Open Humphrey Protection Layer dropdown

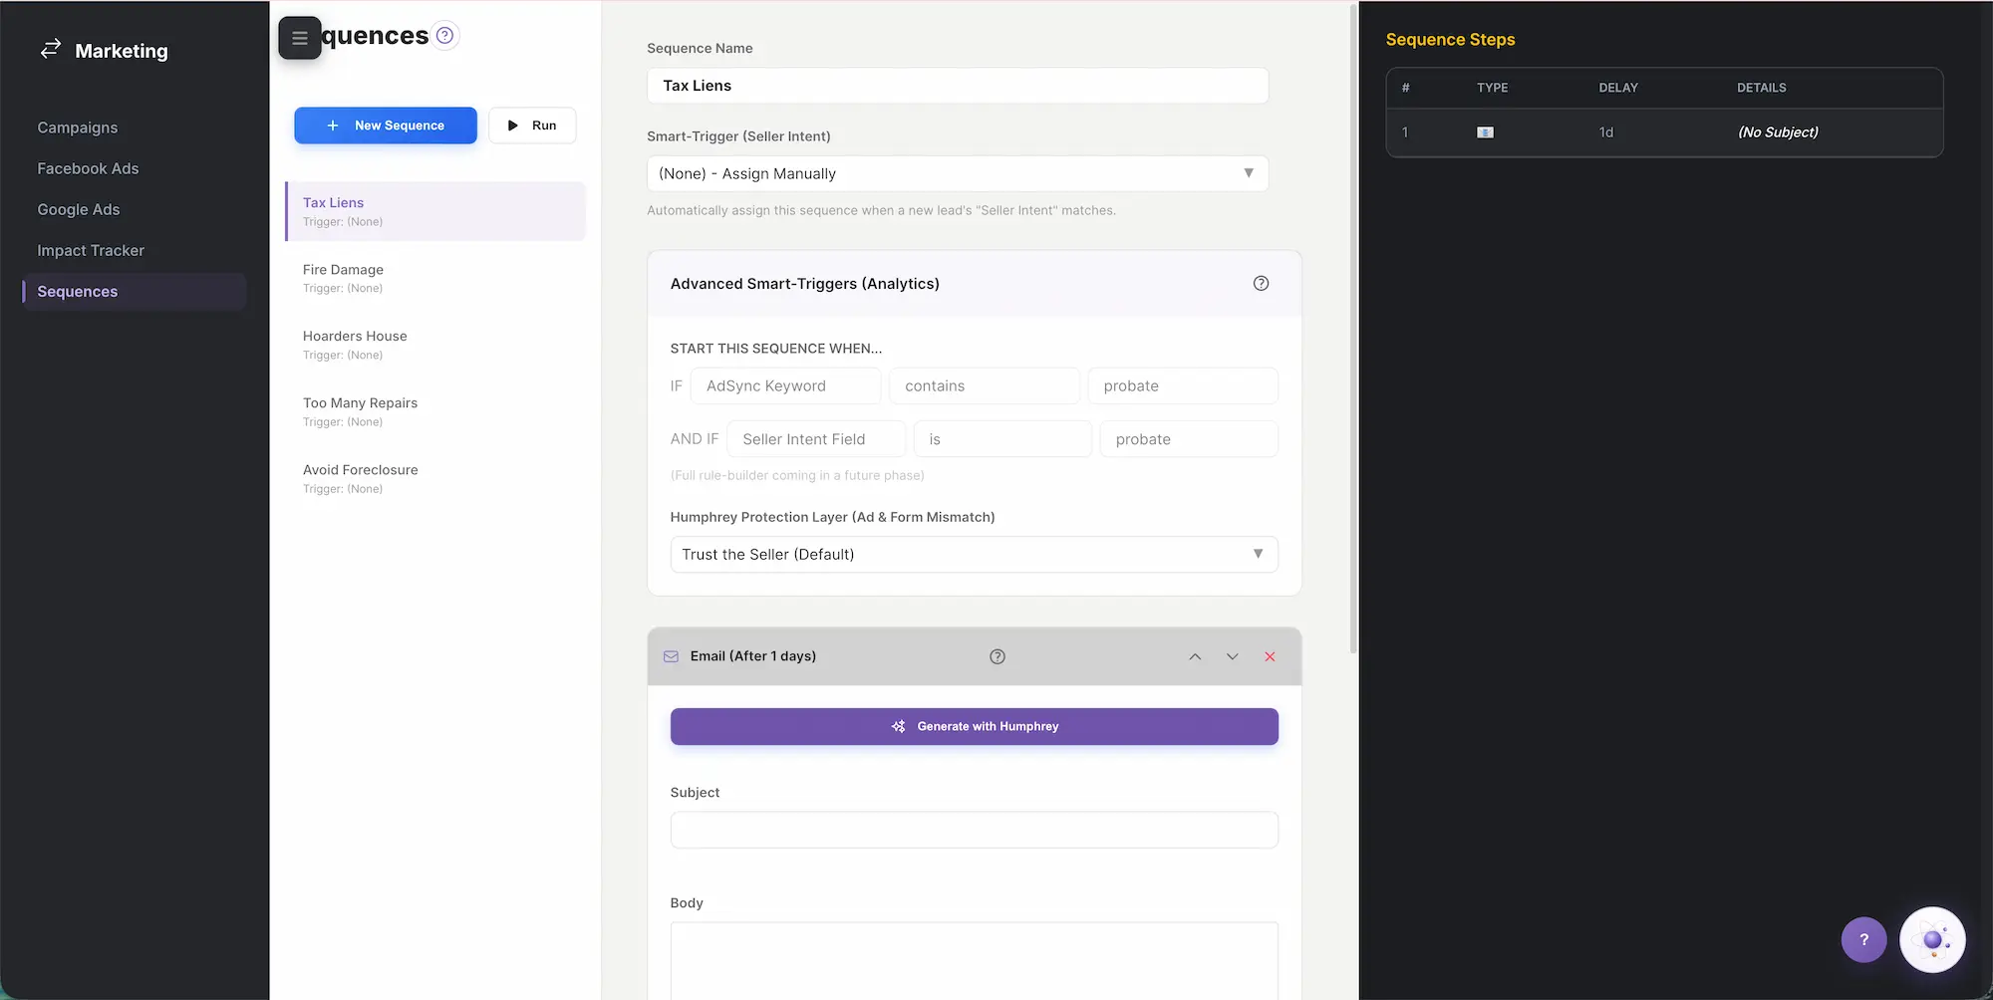tap(974, 555)
